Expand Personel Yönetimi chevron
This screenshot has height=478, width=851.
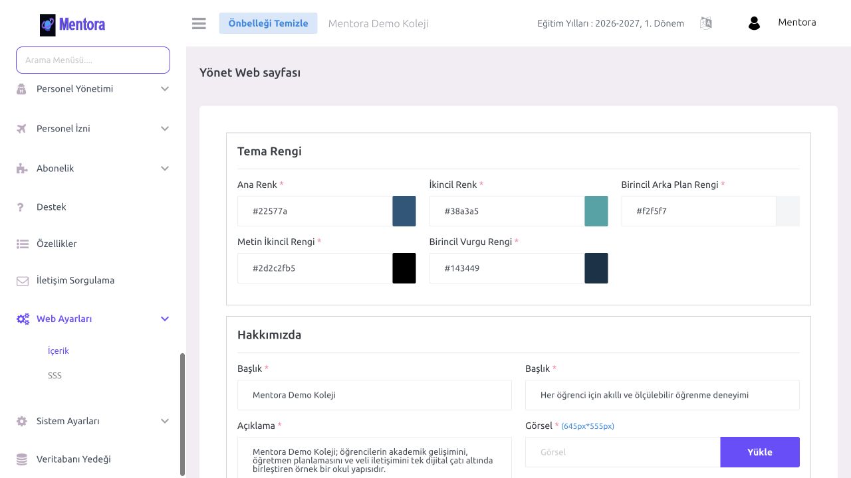[x=165, y=89]
